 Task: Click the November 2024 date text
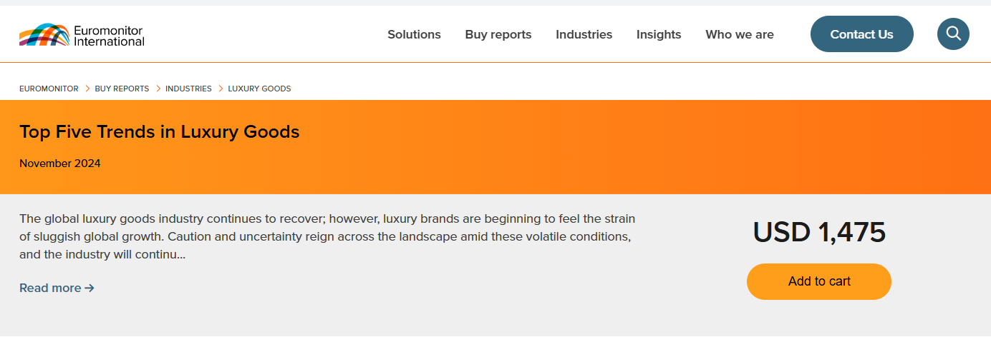point(60,164)
